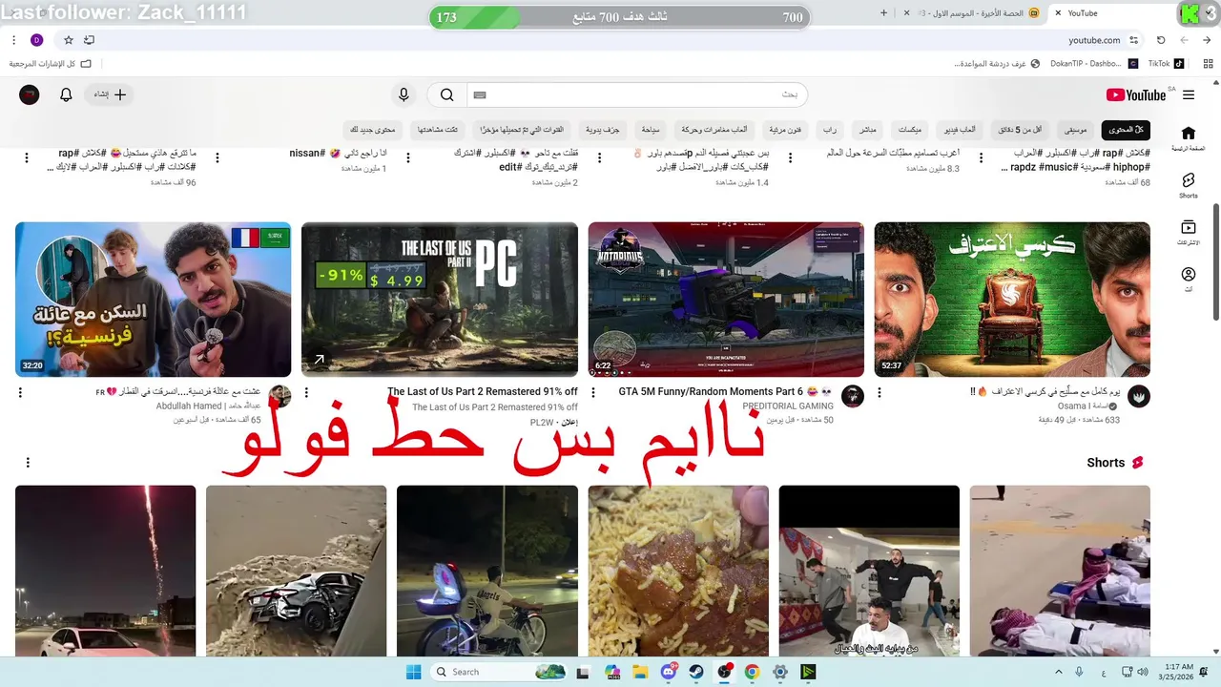Bookmark this page with the star icon
1221x687 pixels.
click(x=69, y=40)
